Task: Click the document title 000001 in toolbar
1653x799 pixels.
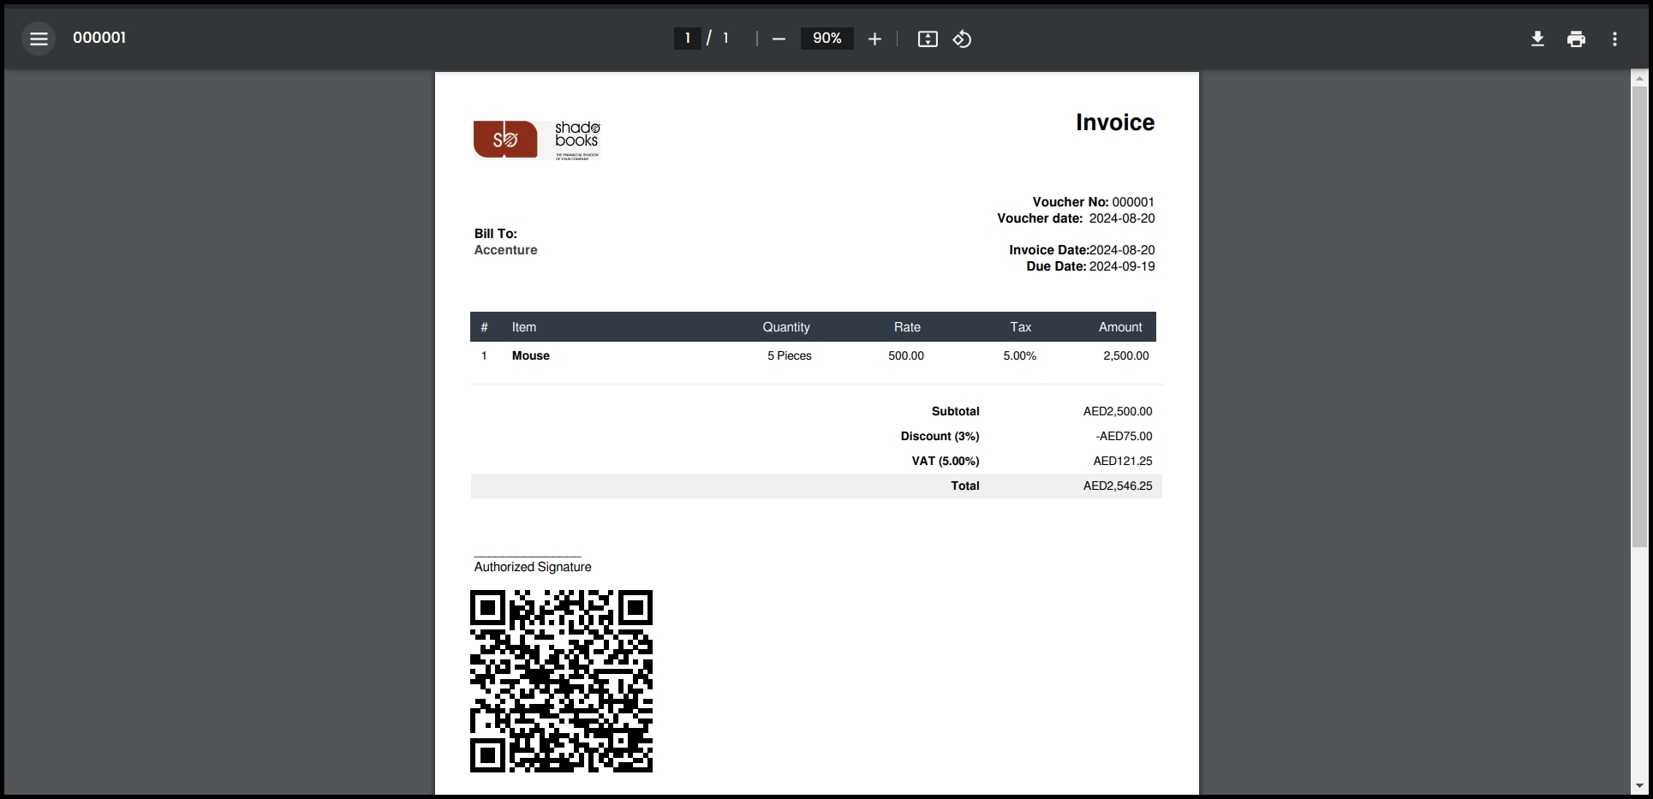Action: click(x=99, y=38)
